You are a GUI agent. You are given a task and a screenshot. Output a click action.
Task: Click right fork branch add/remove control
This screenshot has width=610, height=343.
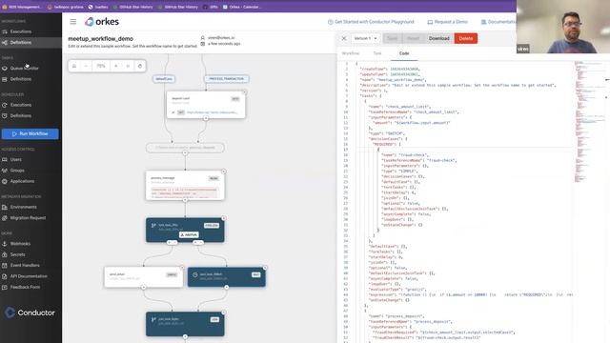click(198, 242)
